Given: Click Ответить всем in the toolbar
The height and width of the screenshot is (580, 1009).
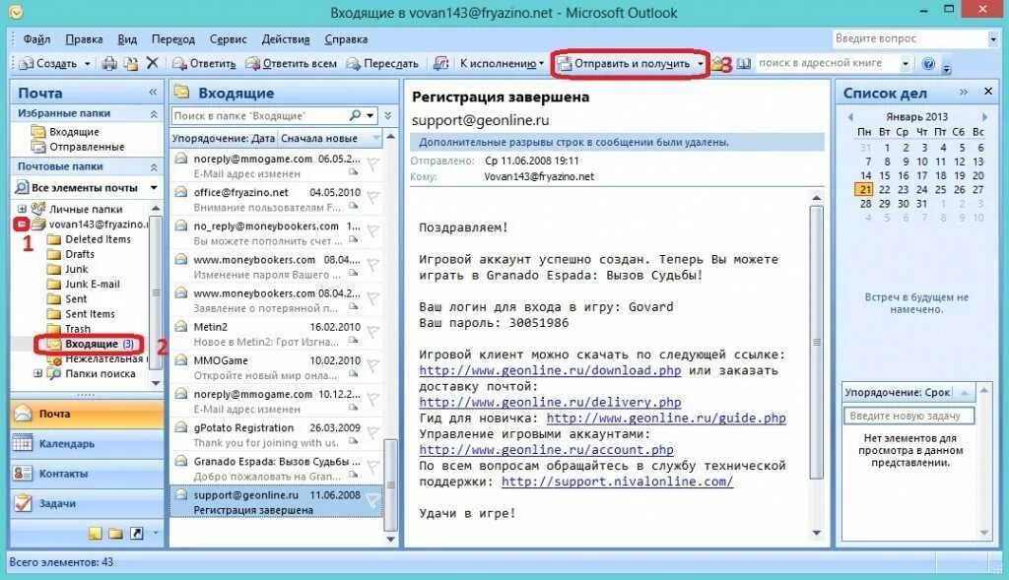Looking at the screenshot, I should coord(292,64).
